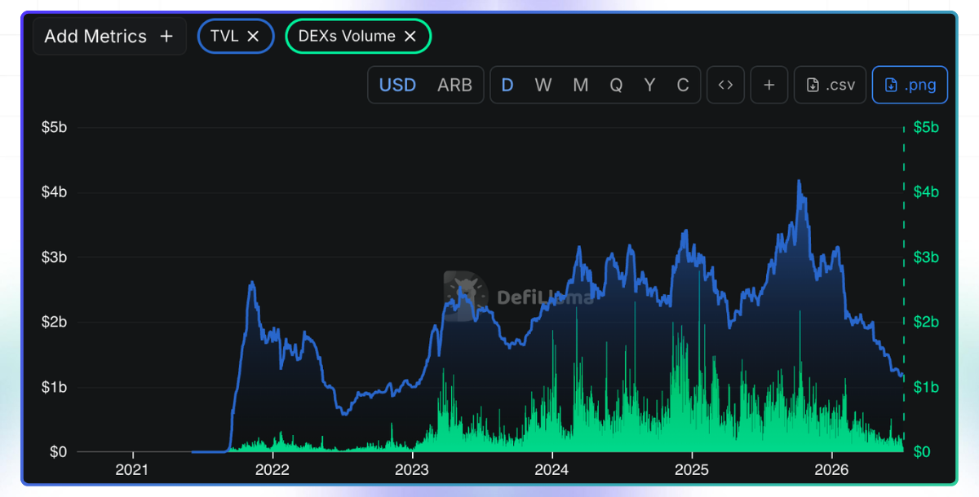Click the embed code brackets icon

[x=725, y=85]
